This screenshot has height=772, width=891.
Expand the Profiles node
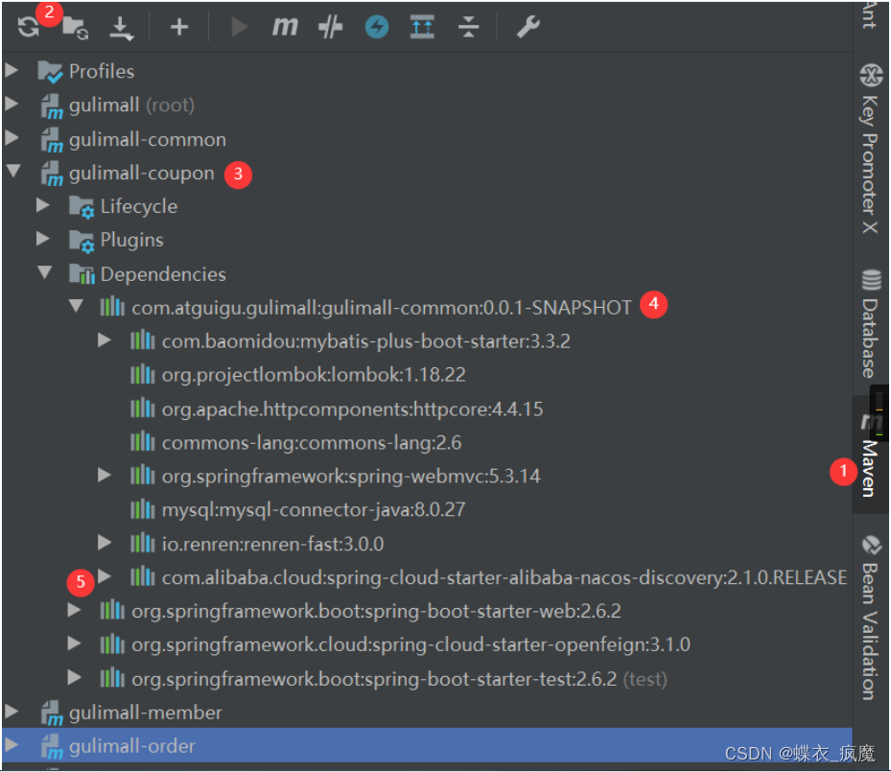[12, 70]
